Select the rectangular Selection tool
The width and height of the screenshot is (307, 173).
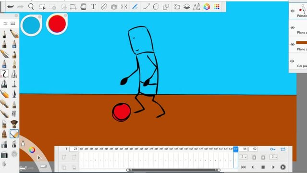(x=42, y=7)
